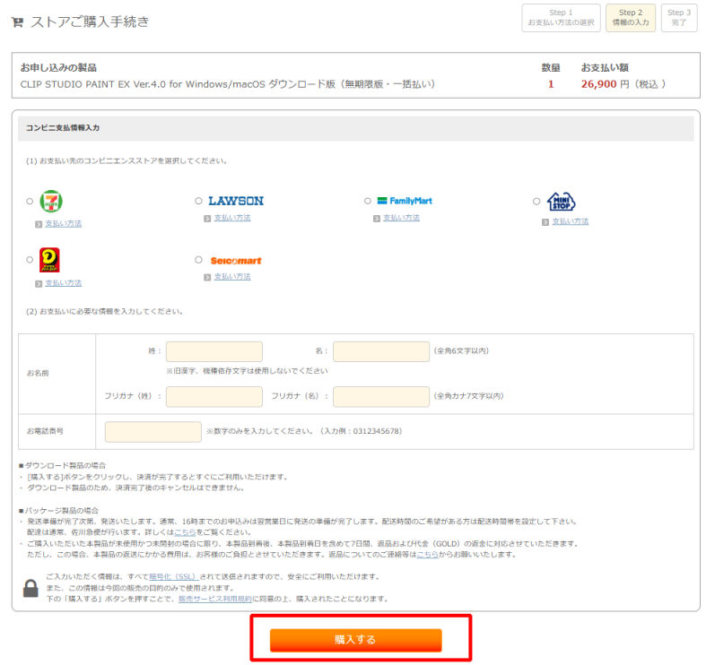Open the 暗号化（SSL）link
The image size is (715, 665).
[x=174, y=576]
